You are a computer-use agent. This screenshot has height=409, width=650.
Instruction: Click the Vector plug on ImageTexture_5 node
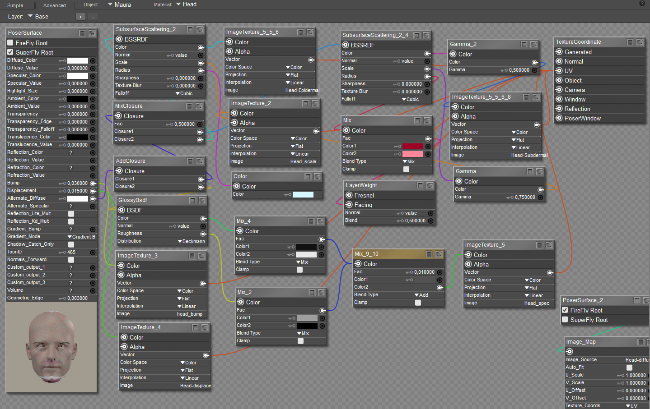point(550,272)
